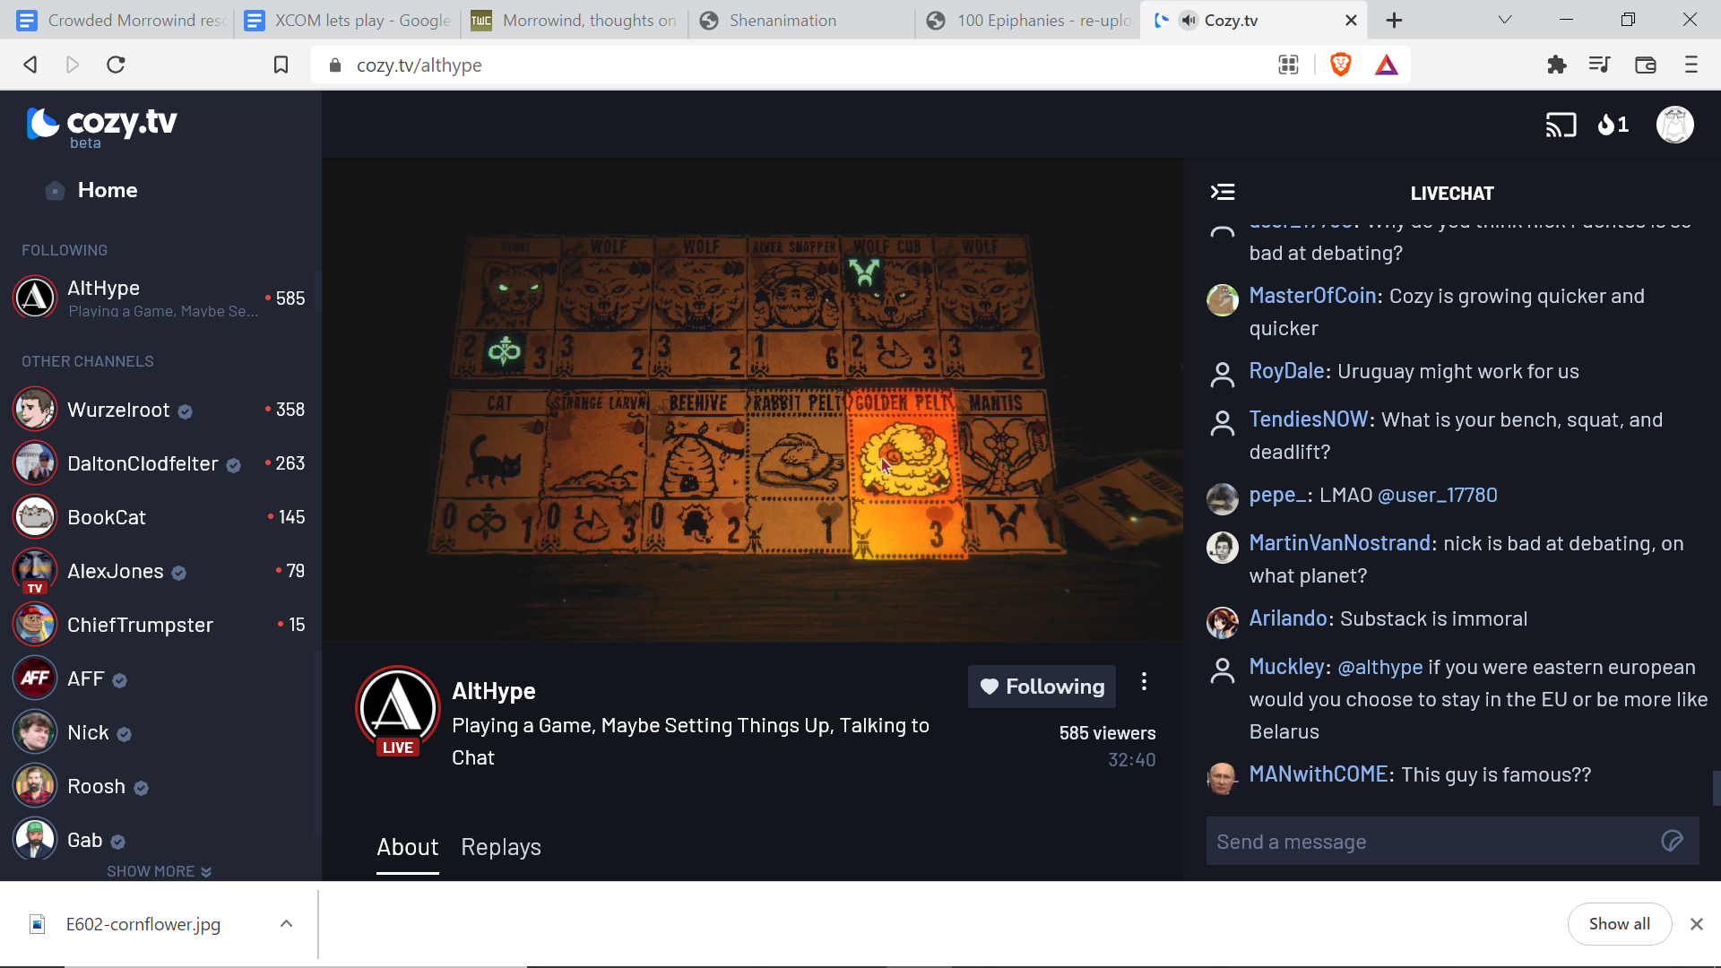The width and height of the screenshot is (1721, 968).
Task: Close the Cozy.tv tab
Action: 1351,20
